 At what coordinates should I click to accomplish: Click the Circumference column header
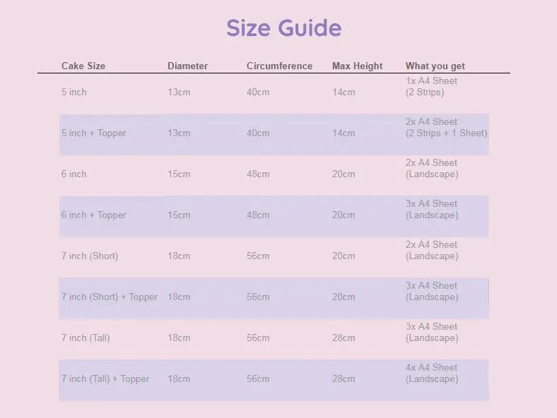[x=279, y=66]
